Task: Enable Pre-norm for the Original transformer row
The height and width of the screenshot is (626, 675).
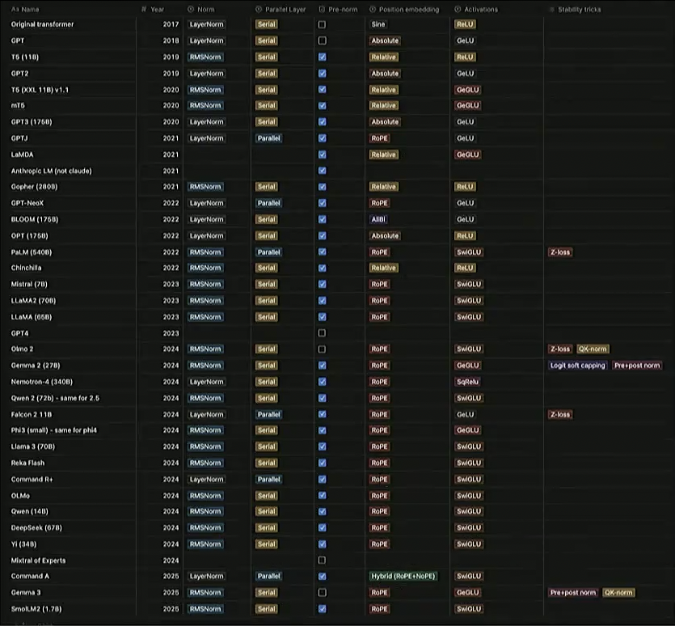Action: pyautogui.click(x=323, y=24)
